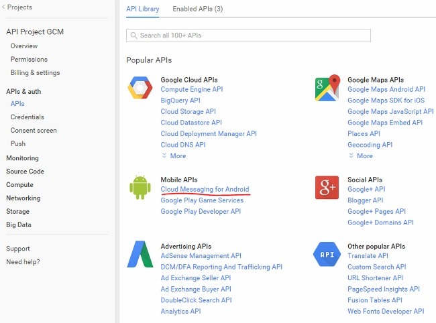The width and height of the screenshot is (436, 323).
Task: Open Overview in the sidebar
Action: [x=24, y=46]
